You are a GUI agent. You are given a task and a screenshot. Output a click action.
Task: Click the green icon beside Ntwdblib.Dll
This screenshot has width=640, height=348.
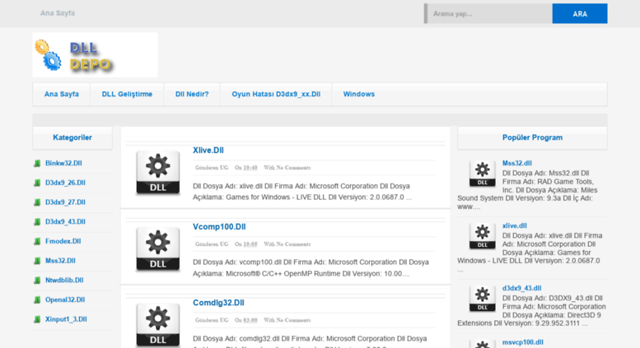pyautogui.click(x=37, y=281)
